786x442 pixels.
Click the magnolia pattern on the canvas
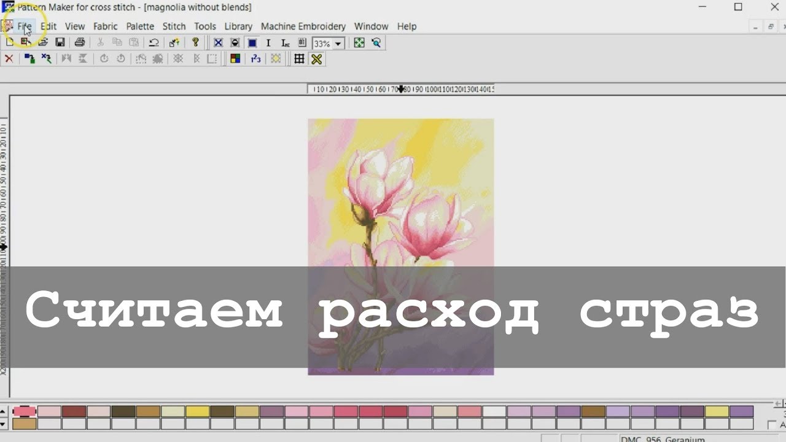(400, 246)
